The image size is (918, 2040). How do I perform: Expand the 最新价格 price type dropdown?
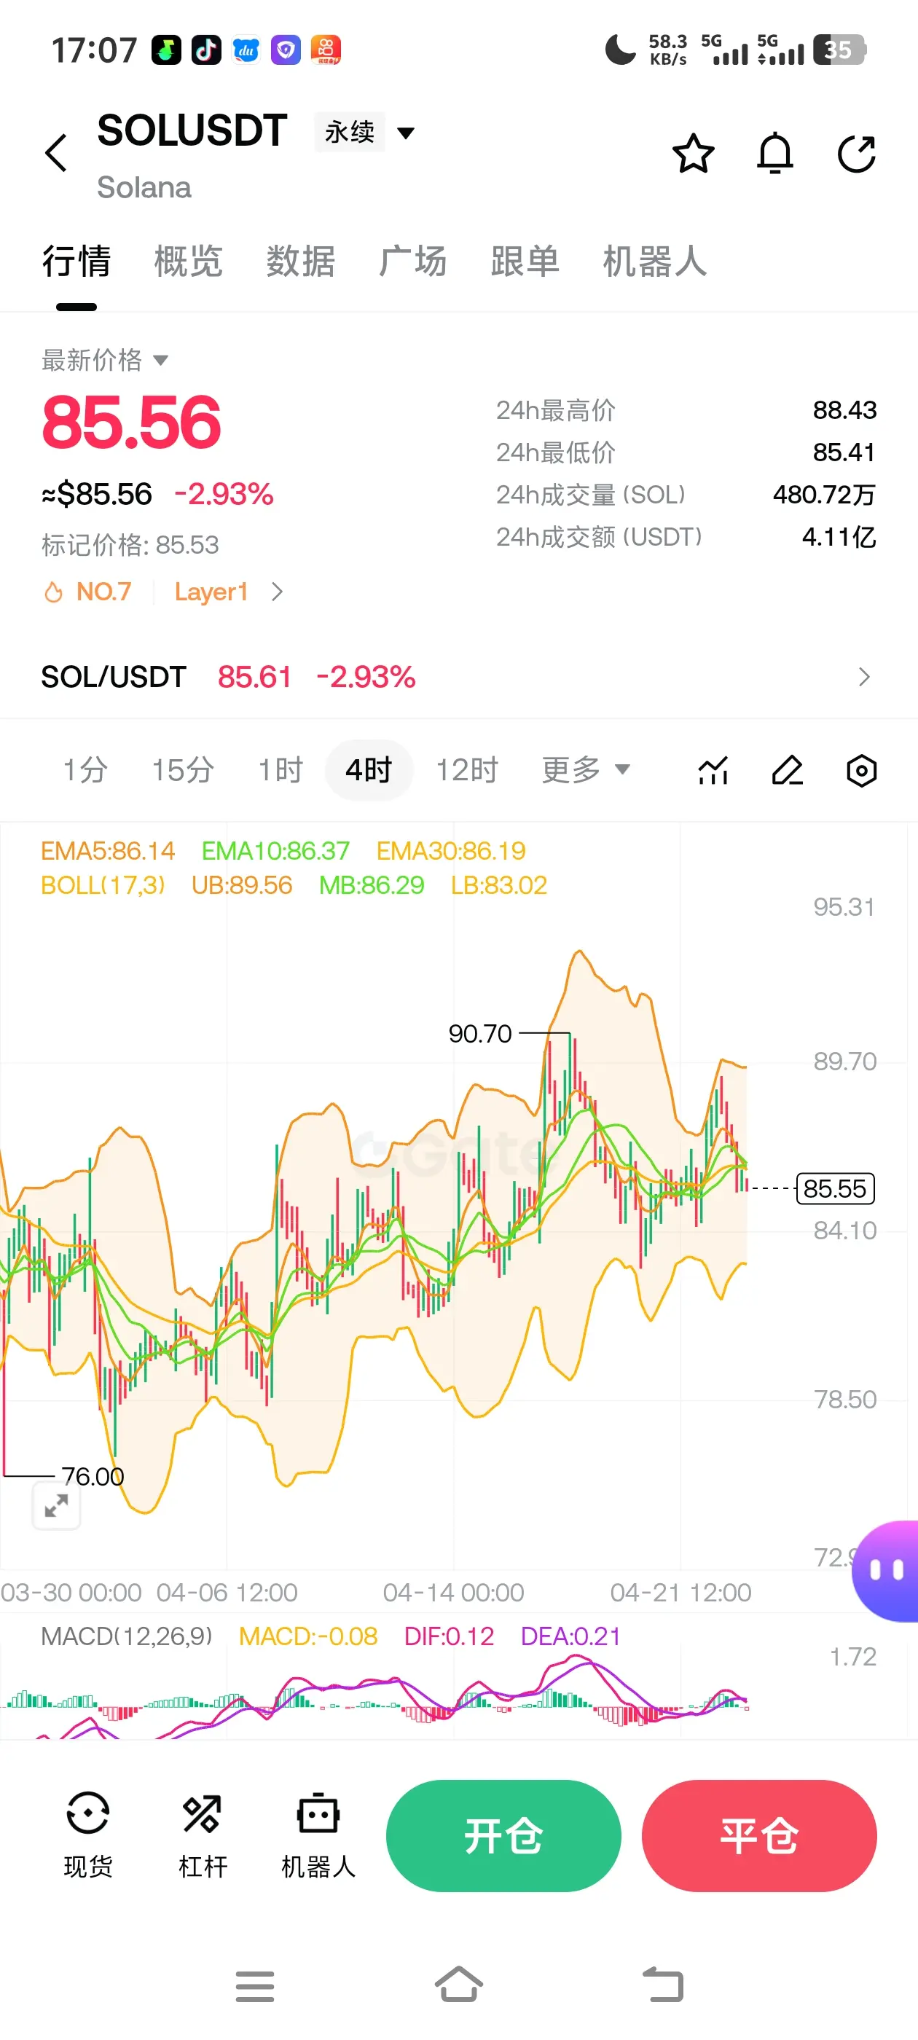click(105, 359)
